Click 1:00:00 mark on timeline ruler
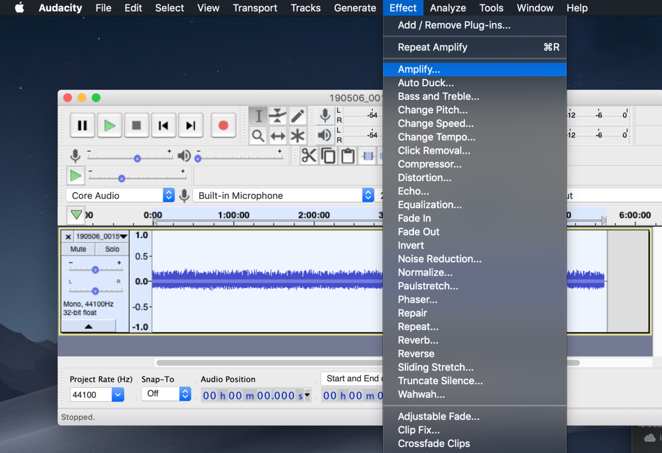Image resolution: width=662 pixels, height=453 pixels. click(233, 215)
